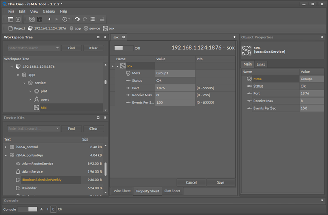
Task: Click the undo arrow in the toolbar
Action: pyautogui.click(x=77, y=19)
